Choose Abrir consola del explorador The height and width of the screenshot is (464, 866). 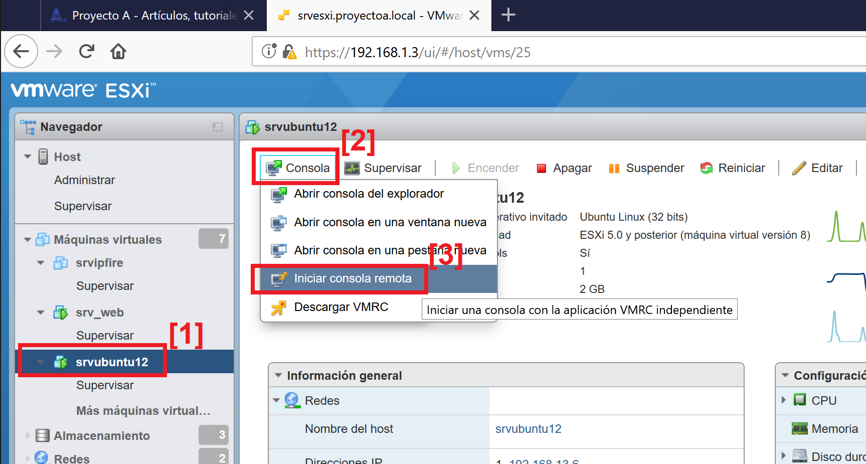[x=379, y=194]
